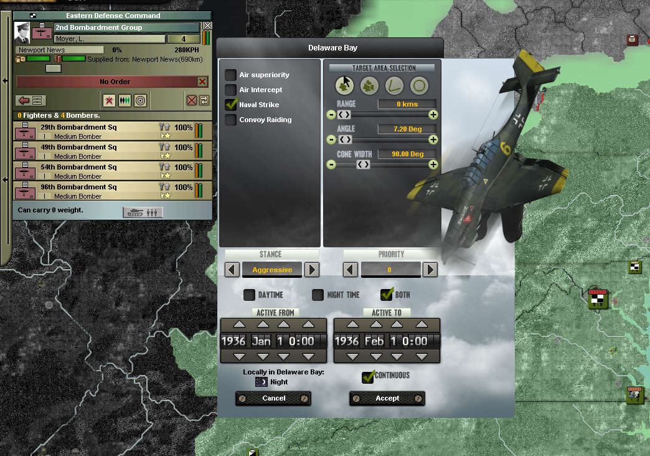Click the target bullseye icon in unit panel
The image size is (650, 456).
click(x=141, y=100)
